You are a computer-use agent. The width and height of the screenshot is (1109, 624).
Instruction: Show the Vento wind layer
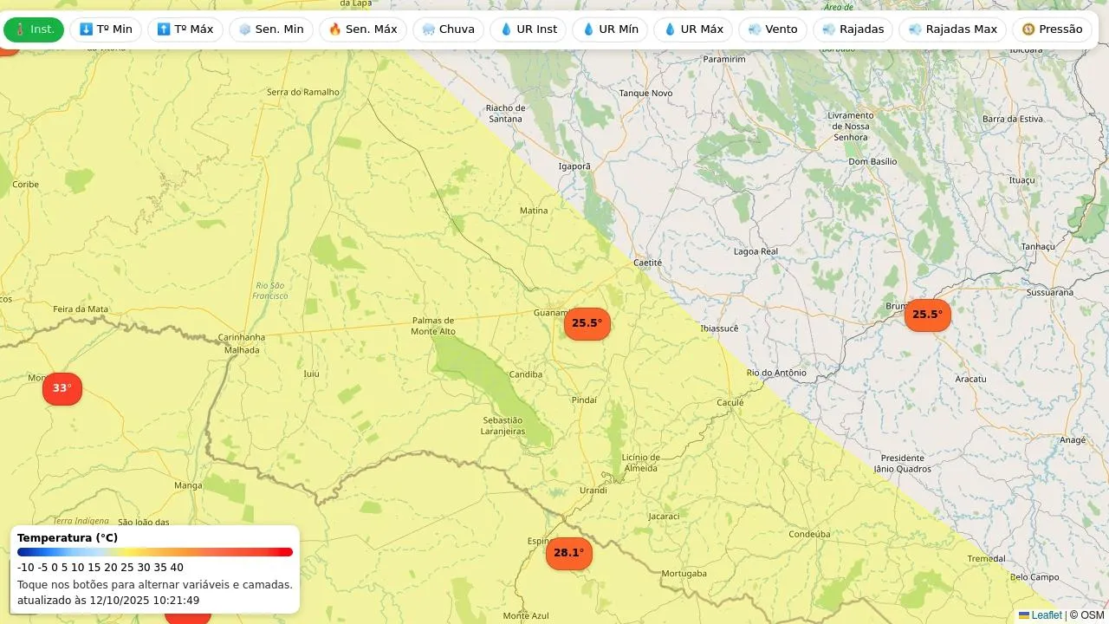tap(773, 29)
